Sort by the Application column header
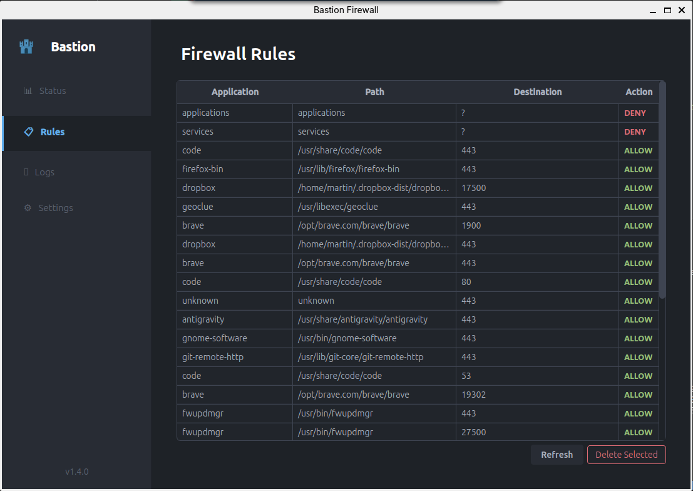Image resolution: width=693 pixels, height=491 pixels. click(x=235, y=92)
